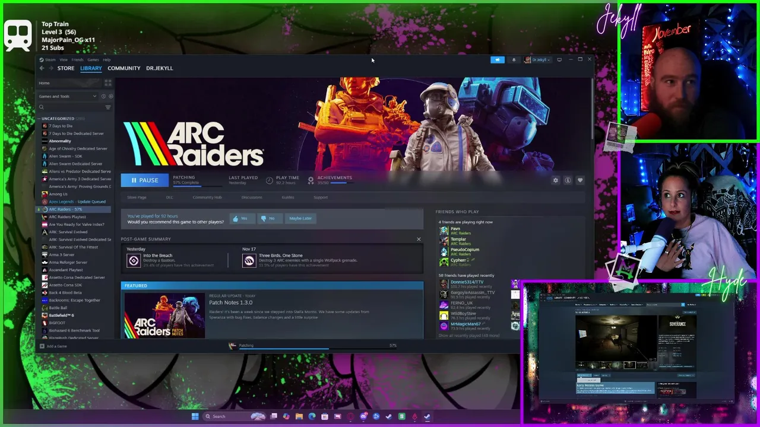The width and height of the screenshot is (760, 427).
Task: Click the Achievements trophy gear icon
Action: click(311, 180)
